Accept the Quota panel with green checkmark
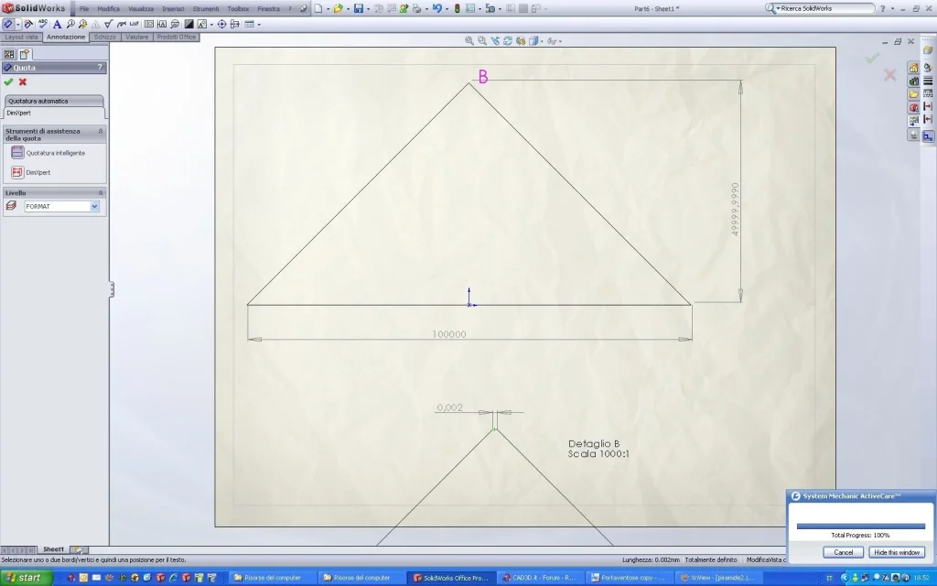 [x=8, y=81]
